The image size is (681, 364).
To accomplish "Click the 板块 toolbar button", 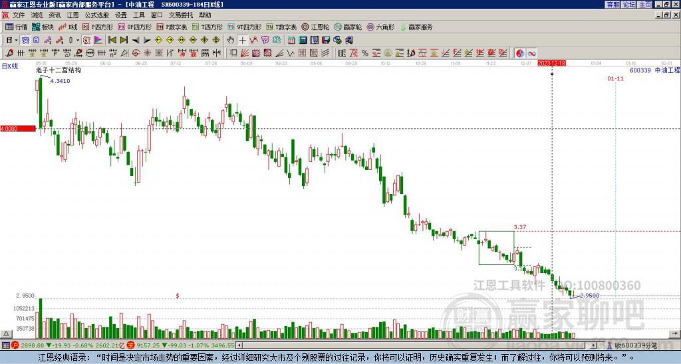I will pos(43,27).
